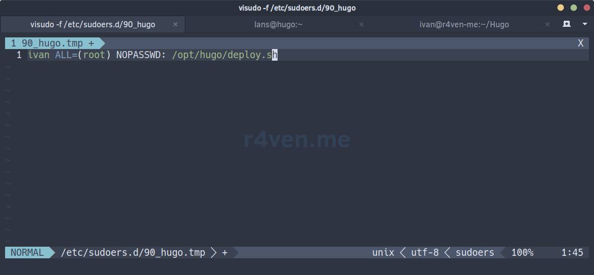Screen dimensions: 594x275
Task: Click the vim tabline X close button
Action: point(580,43)
